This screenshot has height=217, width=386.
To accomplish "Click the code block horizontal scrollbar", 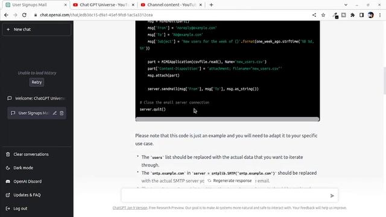I will click(x=227, y=119).
